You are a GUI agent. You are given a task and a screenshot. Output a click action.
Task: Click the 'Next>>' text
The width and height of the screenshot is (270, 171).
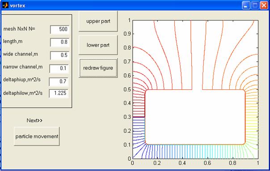[34, 121]
